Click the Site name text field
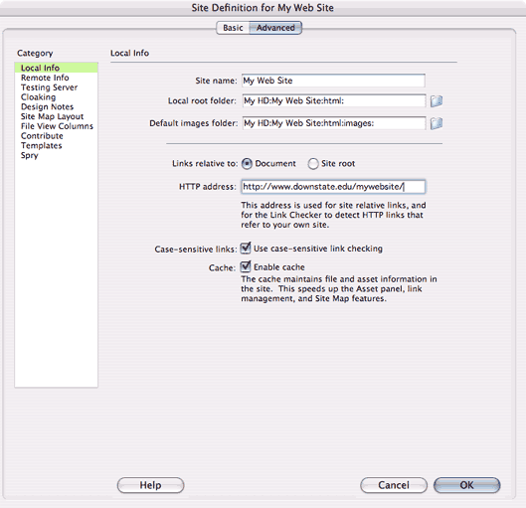The width and height of the screenshot is (526, 508). [333, 81]
